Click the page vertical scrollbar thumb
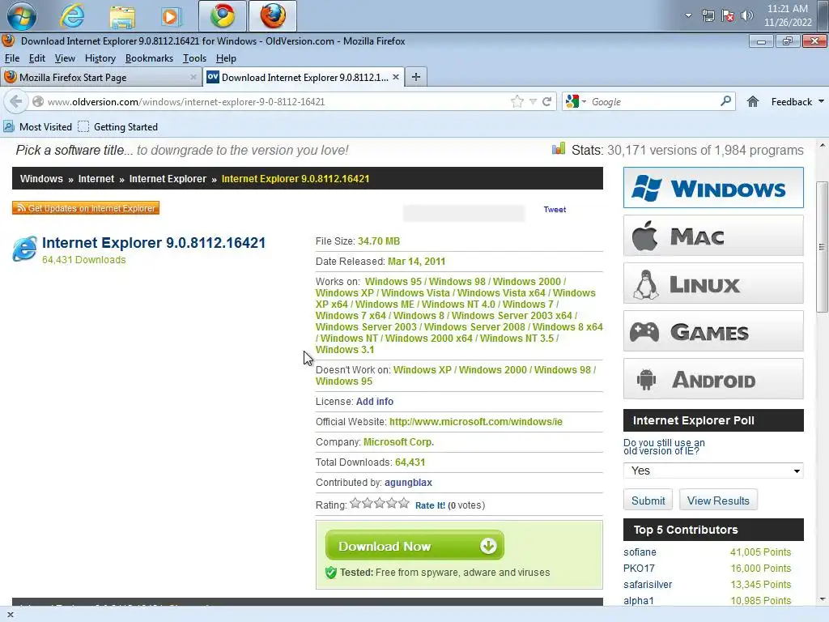 coord(822,246)
